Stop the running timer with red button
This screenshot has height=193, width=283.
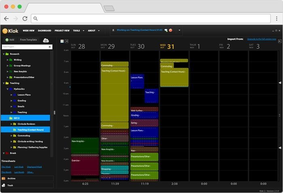pyautogui.click(x=171, y=30)
